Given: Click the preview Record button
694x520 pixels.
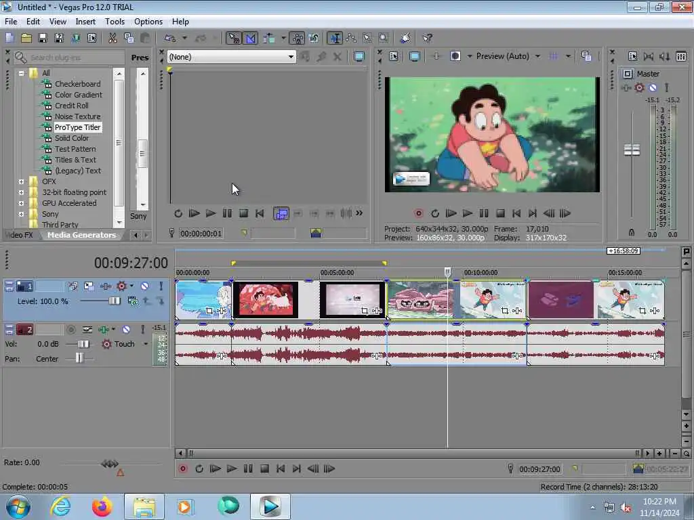Looking at the screenshot, I should pyautogui.click(x=418, y=213).
